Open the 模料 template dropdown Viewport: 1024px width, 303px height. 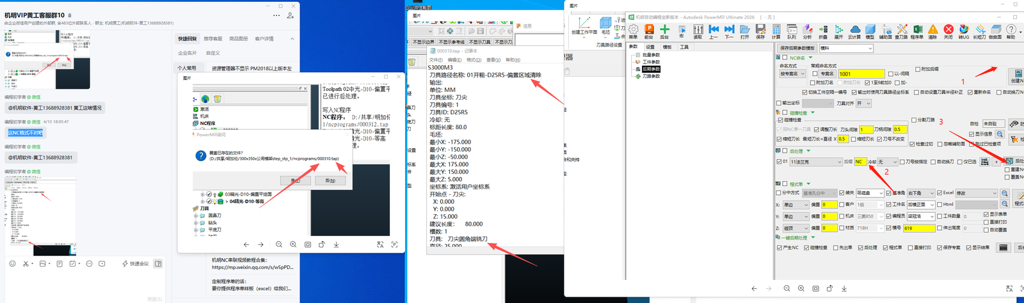click(x=845, y=48)
